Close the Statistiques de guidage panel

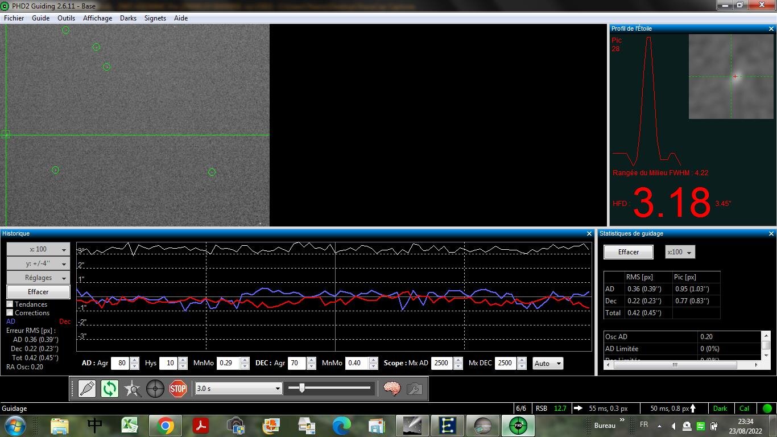point(771,233)
